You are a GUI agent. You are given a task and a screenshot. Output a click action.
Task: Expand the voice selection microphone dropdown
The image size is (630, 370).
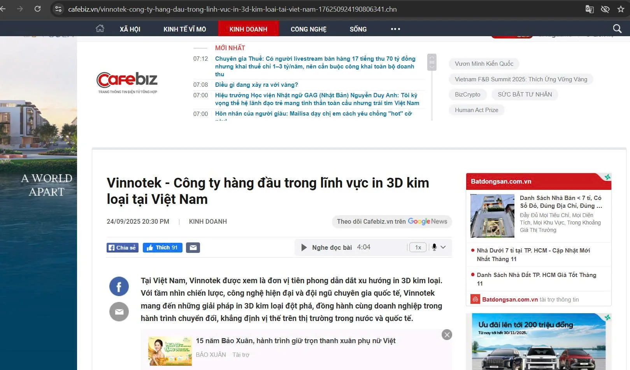click(438, 247)
